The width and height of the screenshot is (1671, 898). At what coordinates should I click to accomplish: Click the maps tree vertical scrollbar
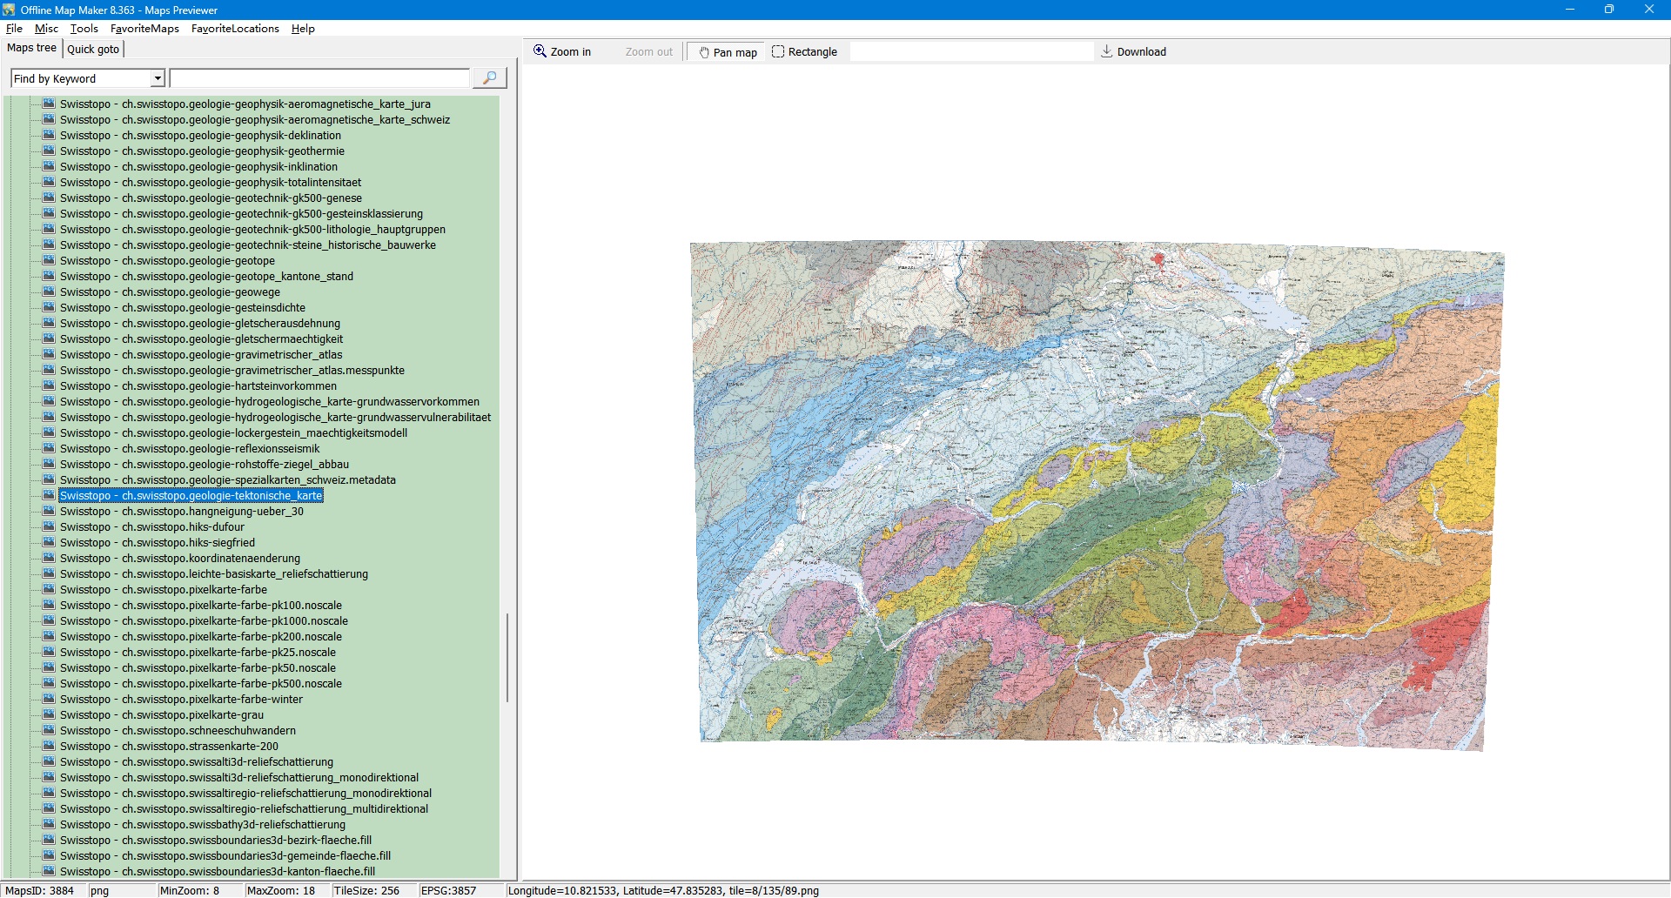click(x=507, y=657)
